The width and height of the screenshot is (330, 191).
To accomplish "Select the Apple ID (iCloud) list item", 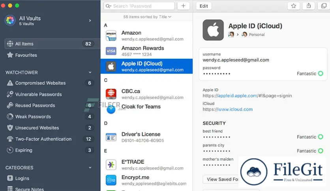I will tap(146, 66).
